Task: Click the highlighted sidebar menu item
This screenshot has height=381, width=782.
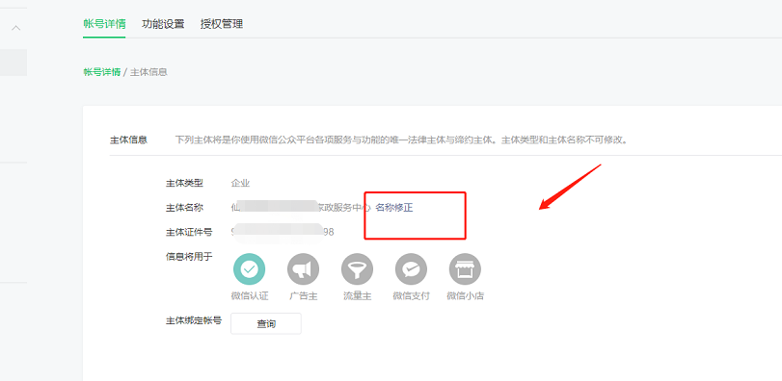Action: tap(13, 63)
